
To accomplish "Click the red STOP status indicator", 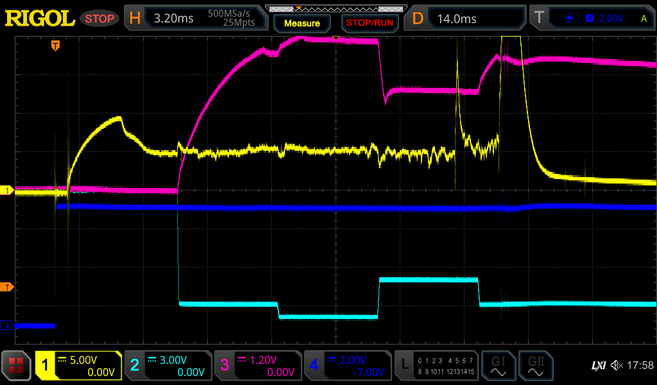I will 100,19.
